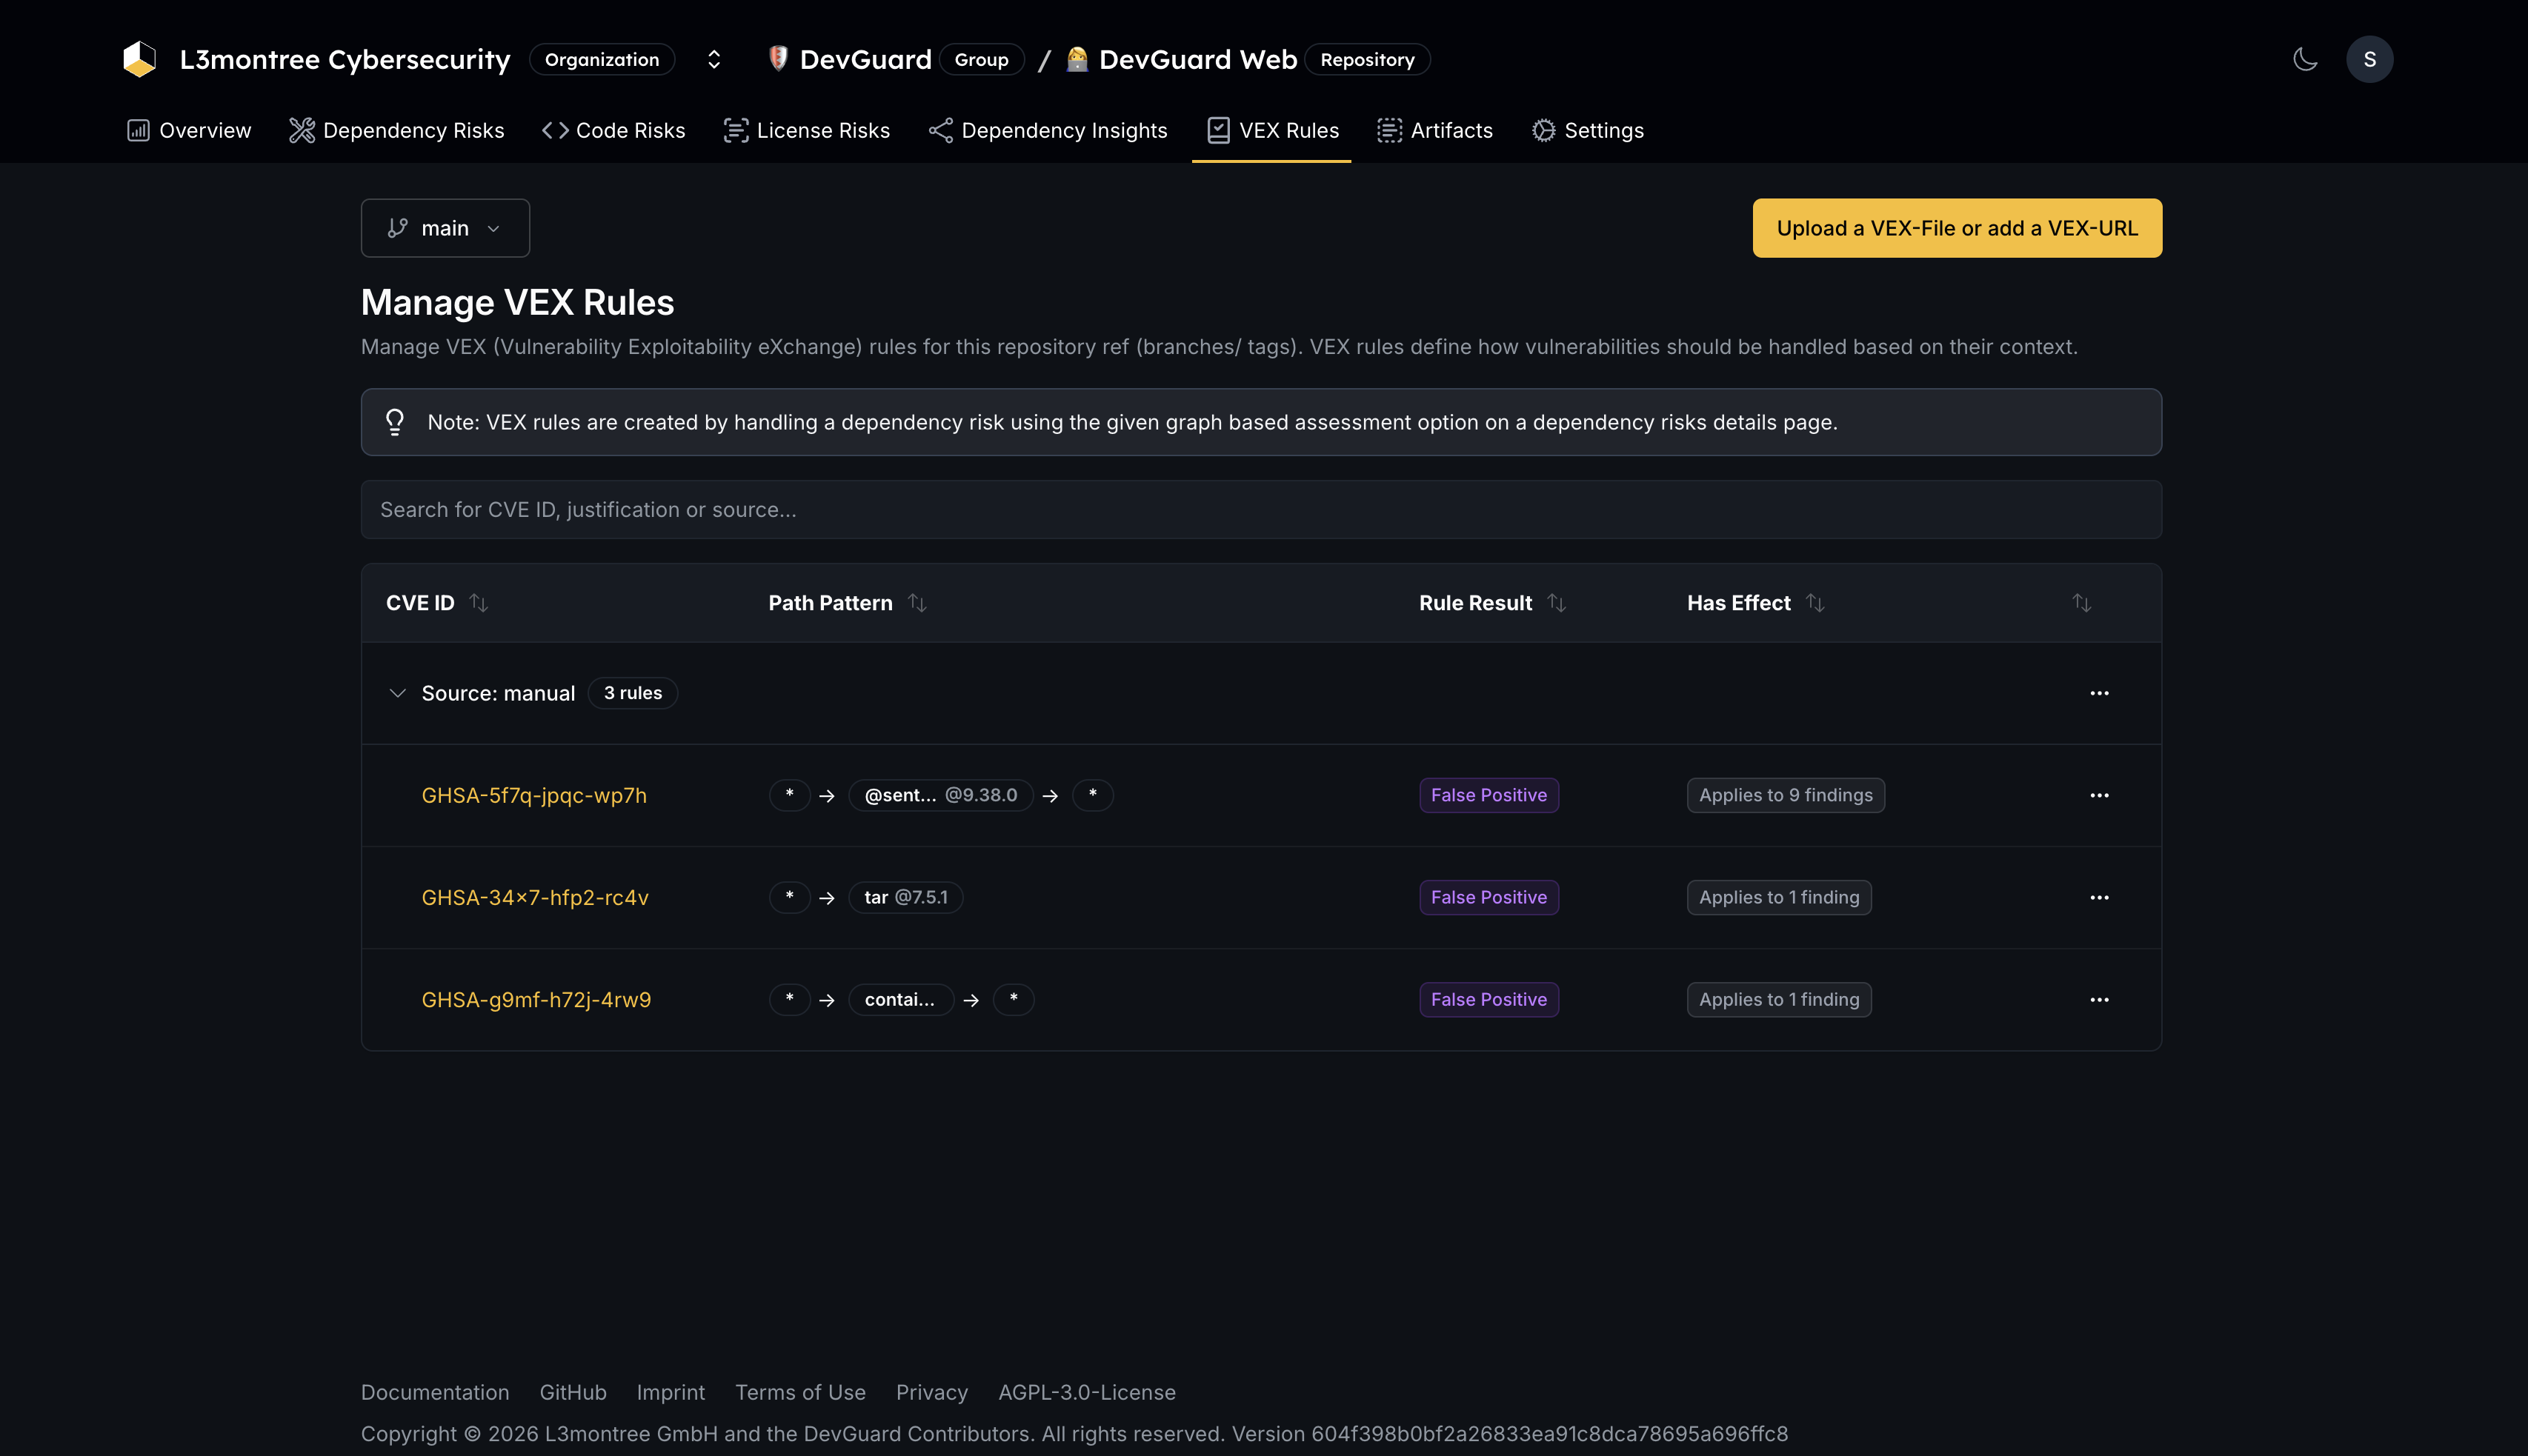Viewport: 2528px width, 1456px height.
Task: Click Upload a VEX-File button
Action: point(1957,228)
